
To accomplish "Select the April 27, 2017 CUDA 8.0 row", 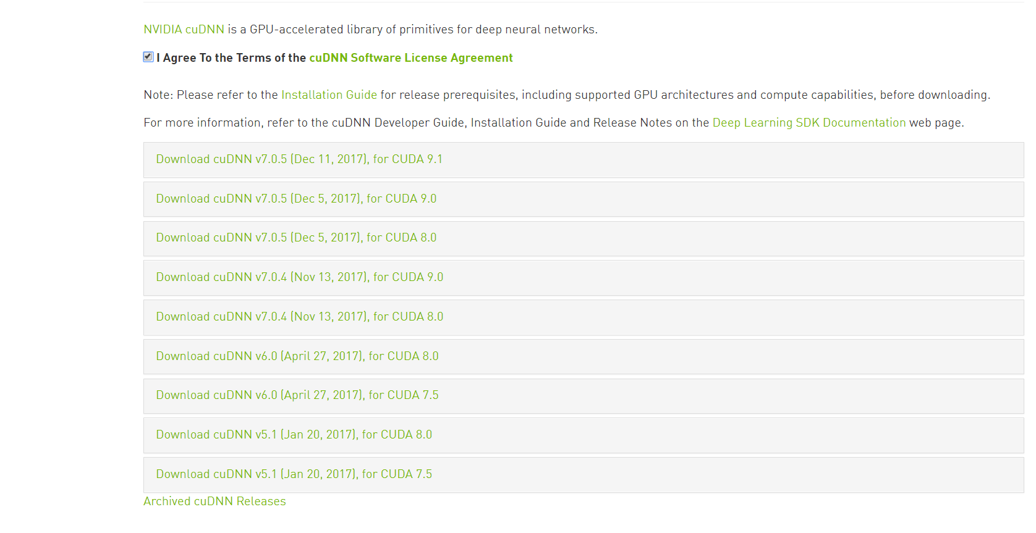I will [x=584, y=356].
